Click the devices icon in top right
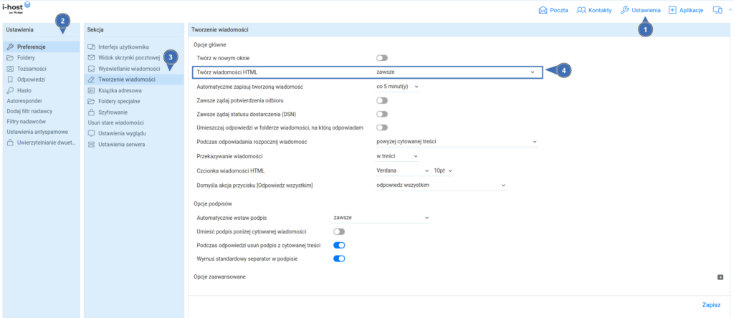Screen dimensions: 734x318 pos(718,10)
